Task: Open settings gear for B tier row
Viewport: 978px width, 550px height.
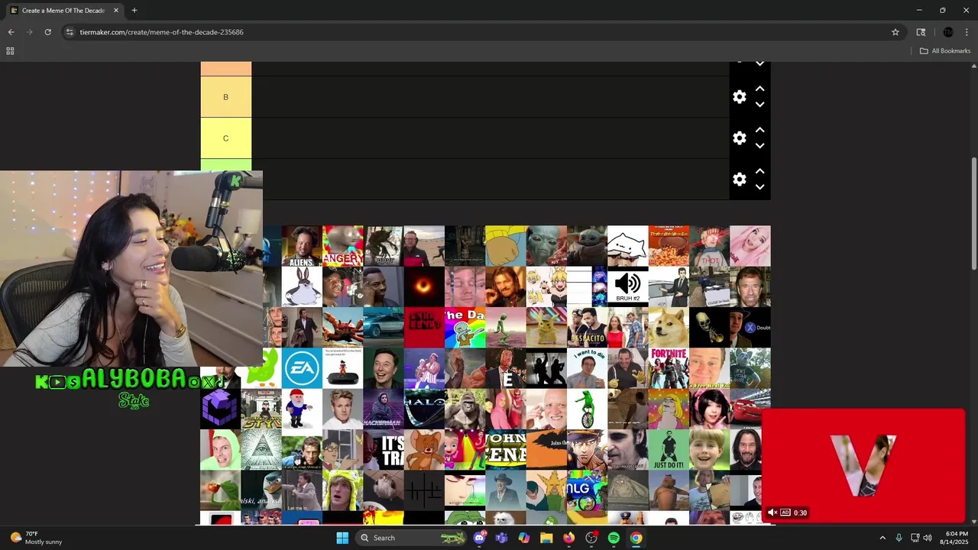Action: (x=739, y=97)
